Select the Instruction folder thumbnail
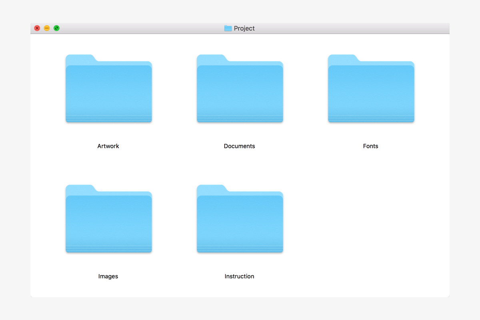 [x=240, y=218]
